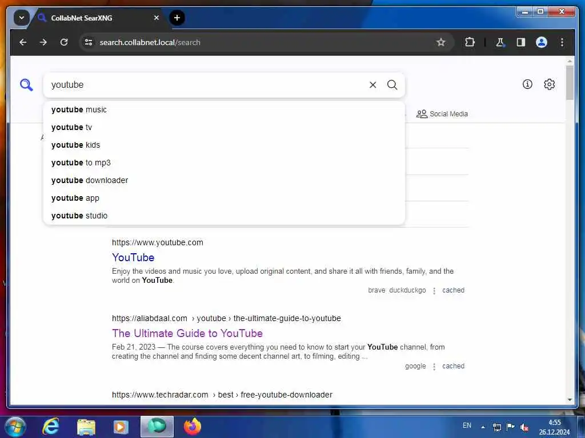Click the scrollbar down arrow
The image size is (585, 438).
point(570,400)
